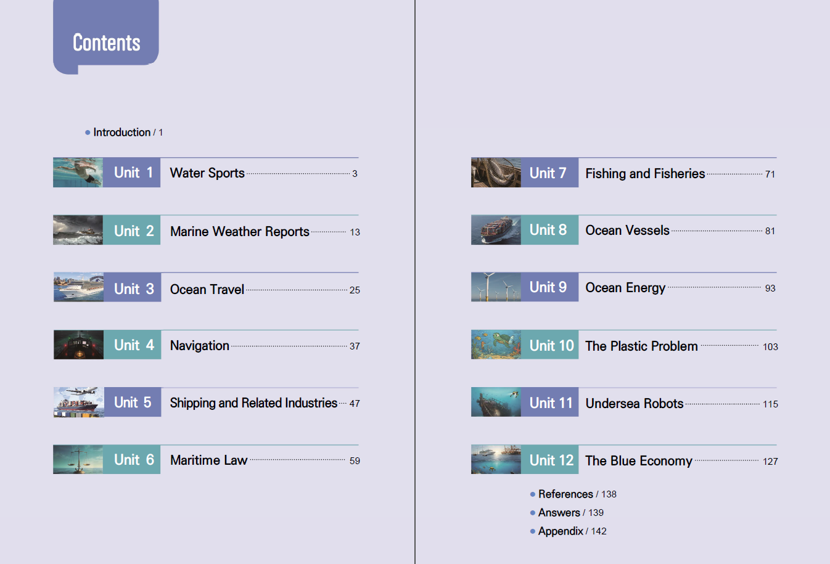Click the cruise ship thumbnail for Unit 3
This screenshot has width=830, height=564.
point(78,287)
